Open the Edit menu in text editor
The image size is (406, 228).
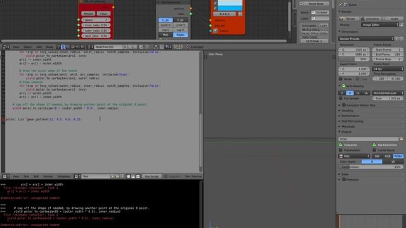(x=36, y=176)
